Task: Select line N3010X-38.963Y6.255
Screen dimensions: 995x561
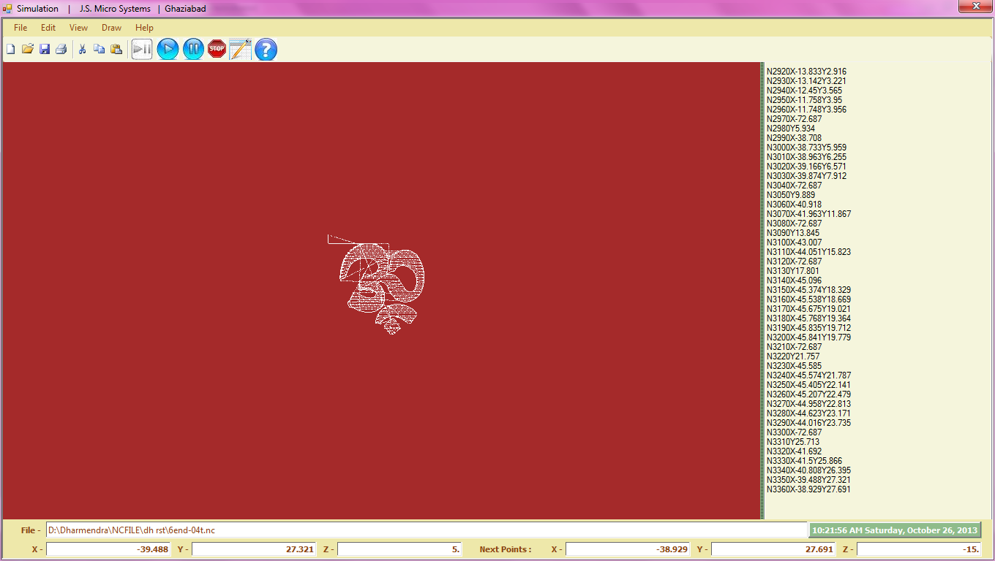Action: tap(806, 156)
